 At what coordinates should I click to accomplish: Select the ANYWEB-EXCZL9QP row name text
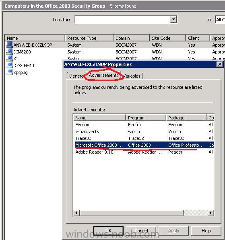pos(33,45)
